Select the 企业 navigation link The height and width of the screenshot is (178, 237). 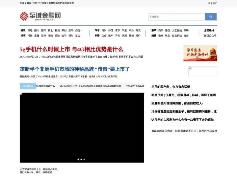pos(104,36)
